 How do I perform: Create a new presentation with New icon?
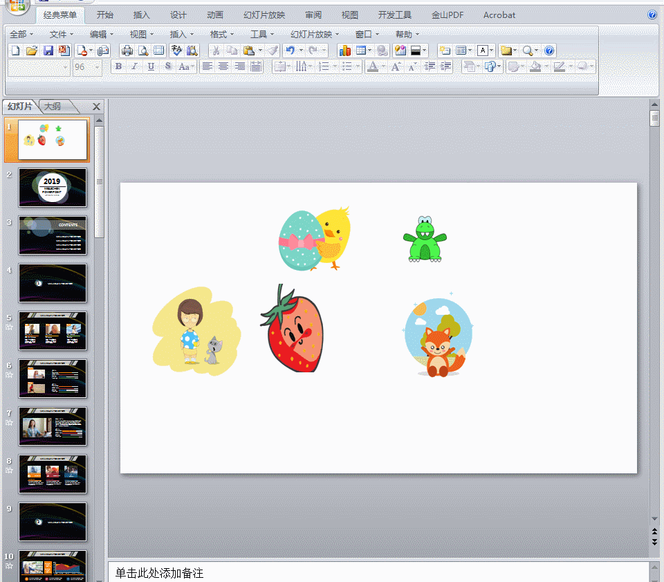pyautogui.click(x=15, y=50)
